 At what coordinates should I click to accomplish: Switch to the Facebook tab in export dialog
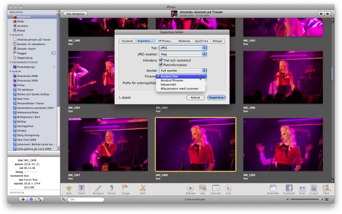(127, 41)
